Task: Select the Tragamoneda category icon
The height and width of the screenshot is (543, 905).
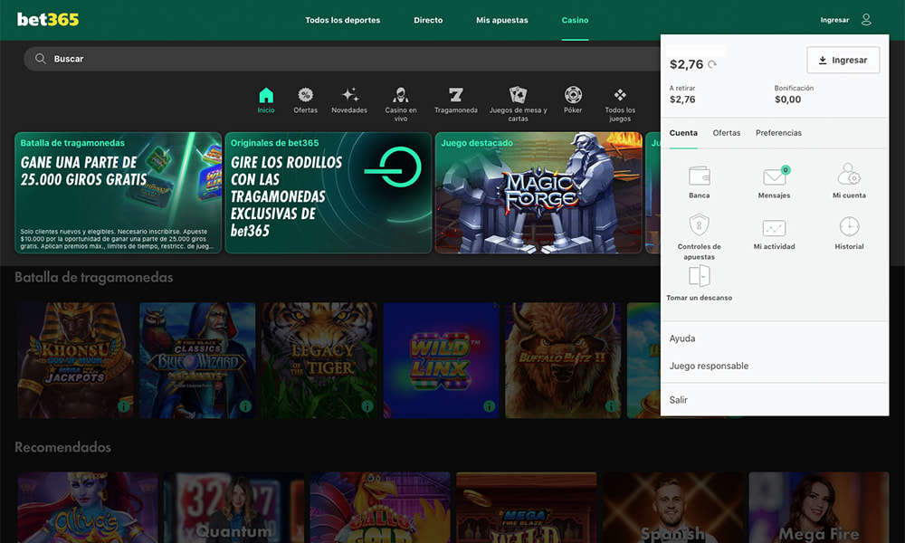Action: coord(455,95)
